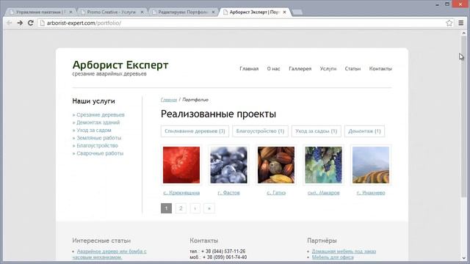This screenshot has height=264, width=470.
Task: Filter by Уход за садом (1)
Action: click(317, 131)
